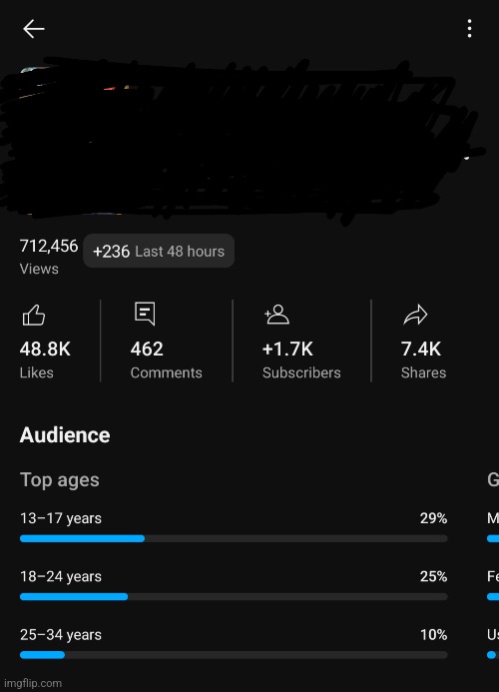This screenshot has height=692, width=499.
Task: Open the blacked-out video thumbnail
Action: pos(239,139)
